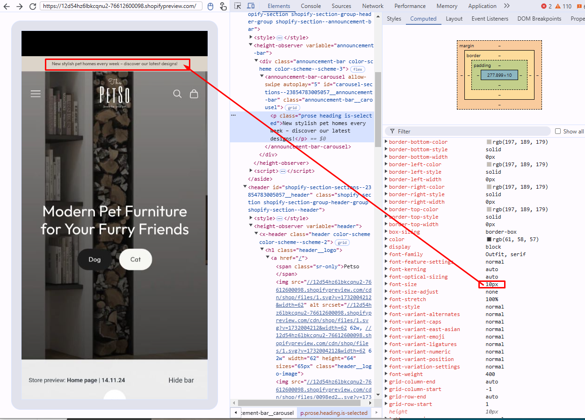This screenshot has width=585, height=420.
Task: Click the color rgb(61, 58, 57) swatch
Action: (489, 239)
